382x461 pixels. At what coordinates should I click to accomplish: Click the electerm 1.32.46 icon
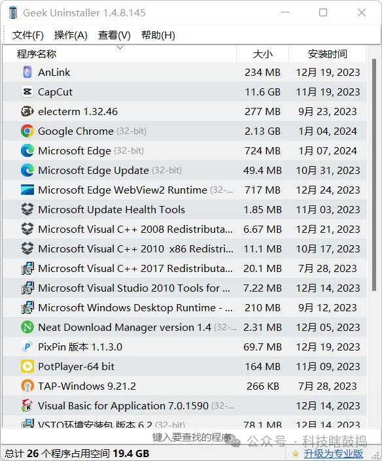tap(27, 111)
